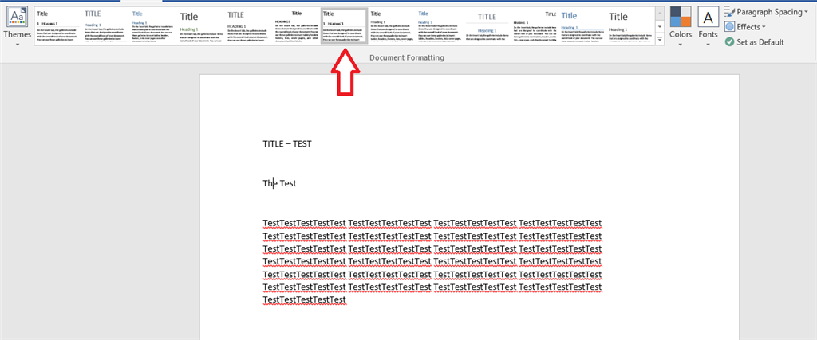Click the final short 'TestTestTestTestTest' line
Screen dimensions: 817x340
pyautogui.click(x=304, y=300)
